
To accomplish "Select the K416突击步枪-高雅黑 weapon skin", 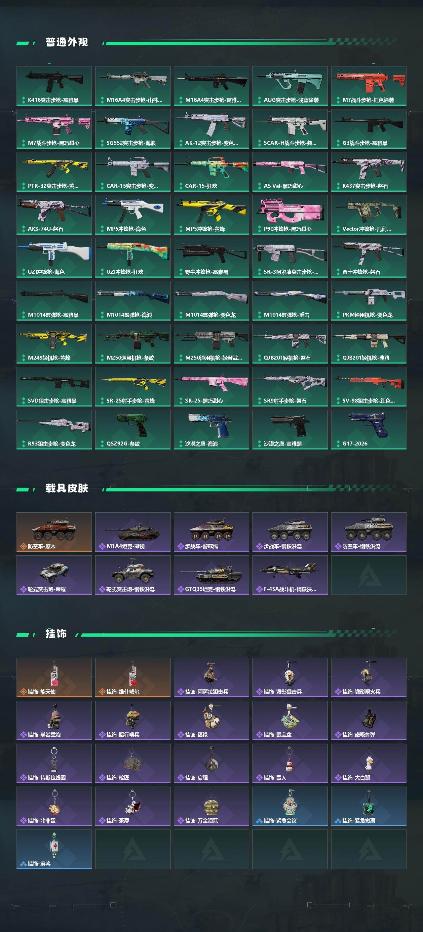I will click(54, 86).
